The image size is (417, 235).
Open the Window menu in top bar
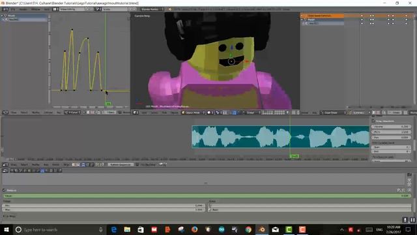(36, 9)
